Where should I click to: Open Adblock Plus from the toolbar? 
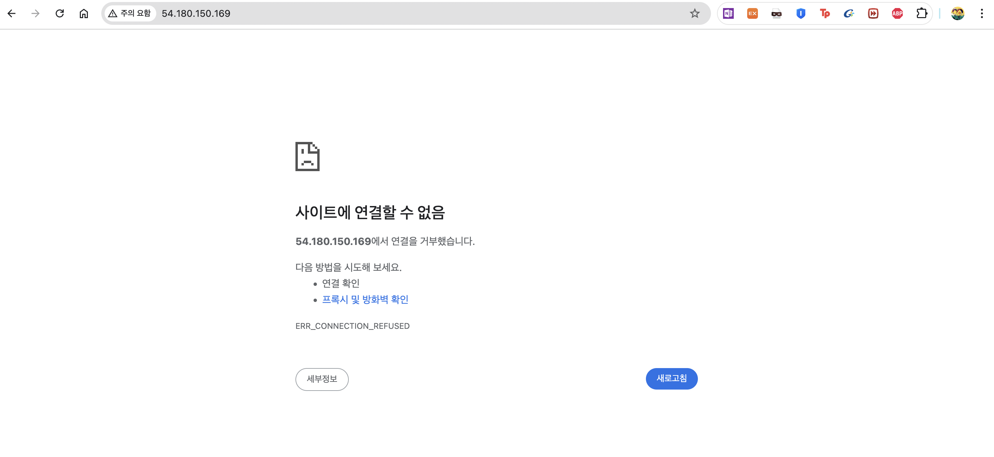click(x=897, y=13)
